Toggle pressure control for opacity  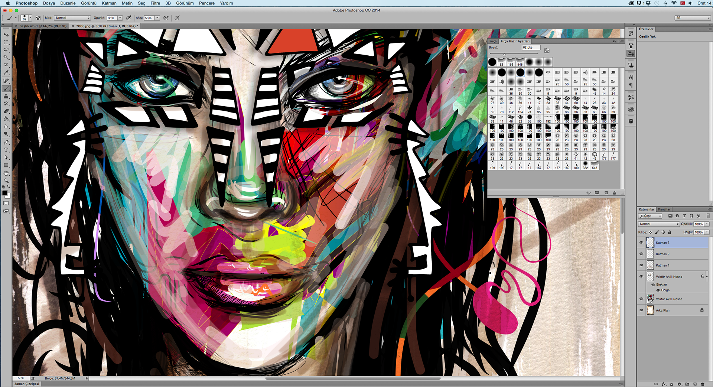coord(128,18)
